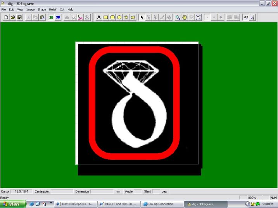
Task: Open the Relief menu
Action: pos(52,9)
